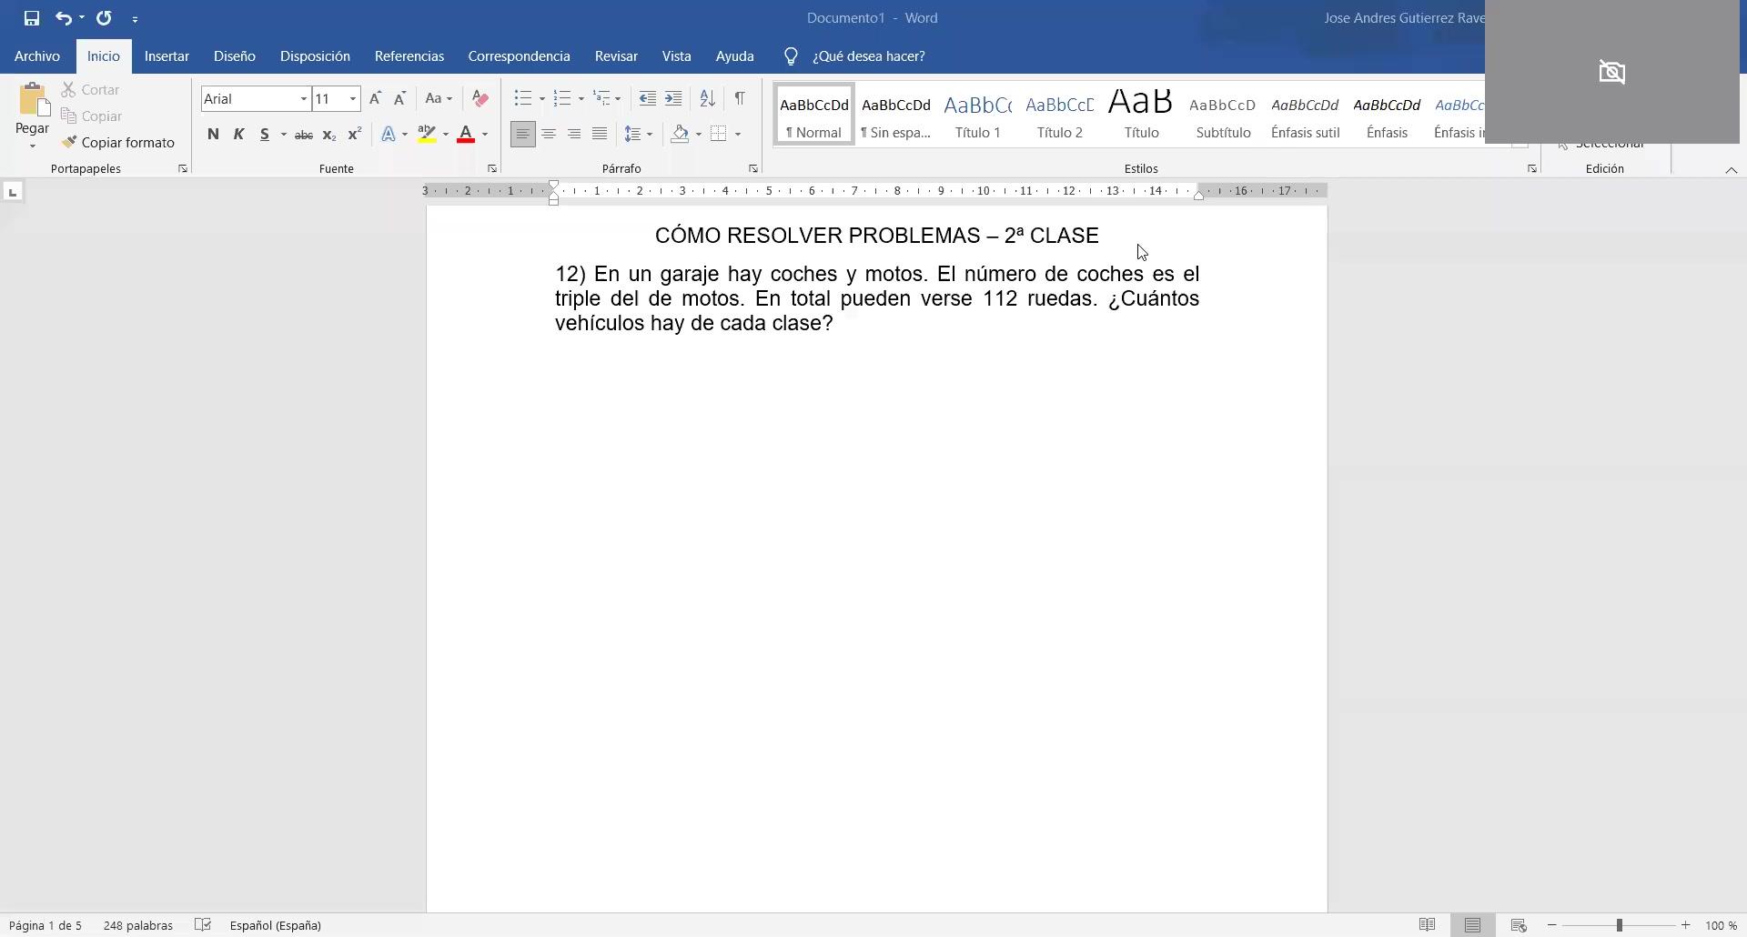
Task: Open the Párrafo dialog launcher
Action: click(753, 169)
